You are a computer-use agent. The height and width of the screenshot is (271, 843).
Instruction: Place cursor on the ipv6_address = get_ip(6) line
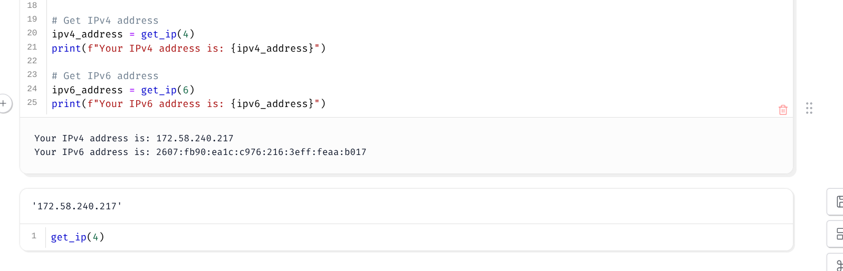[x=123, y=90]
